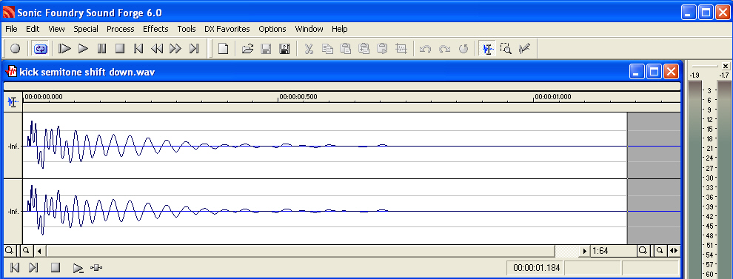Pause playback from the transport toolbar
Image resolution: width=733 pixels, height=279 pixels.
tap(101, 49)
